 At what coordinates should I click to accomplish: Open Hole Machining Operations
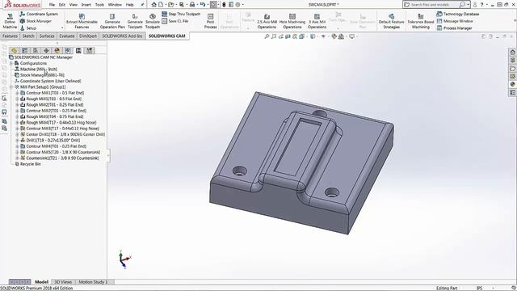click(x=292, y=21)
